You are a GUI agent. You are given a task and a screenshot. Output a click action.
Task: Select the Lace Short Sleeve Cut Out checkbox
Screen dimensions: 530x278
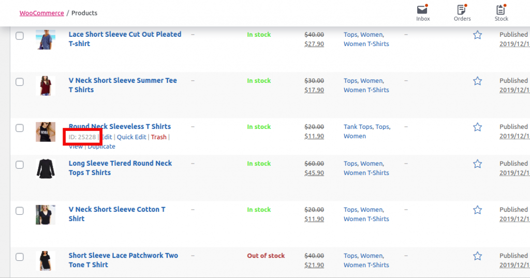[x=20, y=36]
